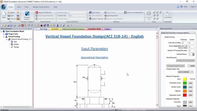Screen dimensions: 197x111
Task: Click Import STAAD.Pro
Action: pos(44,12)
